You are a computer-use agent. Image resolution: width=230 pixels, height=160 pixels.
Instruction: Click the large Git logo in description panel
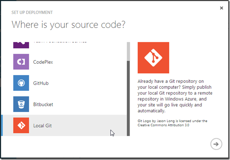click(x=153, y=58)
